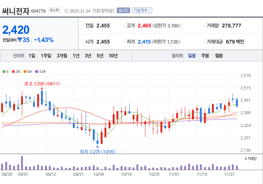Click the 상한가 3,190 text

pyautogui.click(x=166, y=26)
